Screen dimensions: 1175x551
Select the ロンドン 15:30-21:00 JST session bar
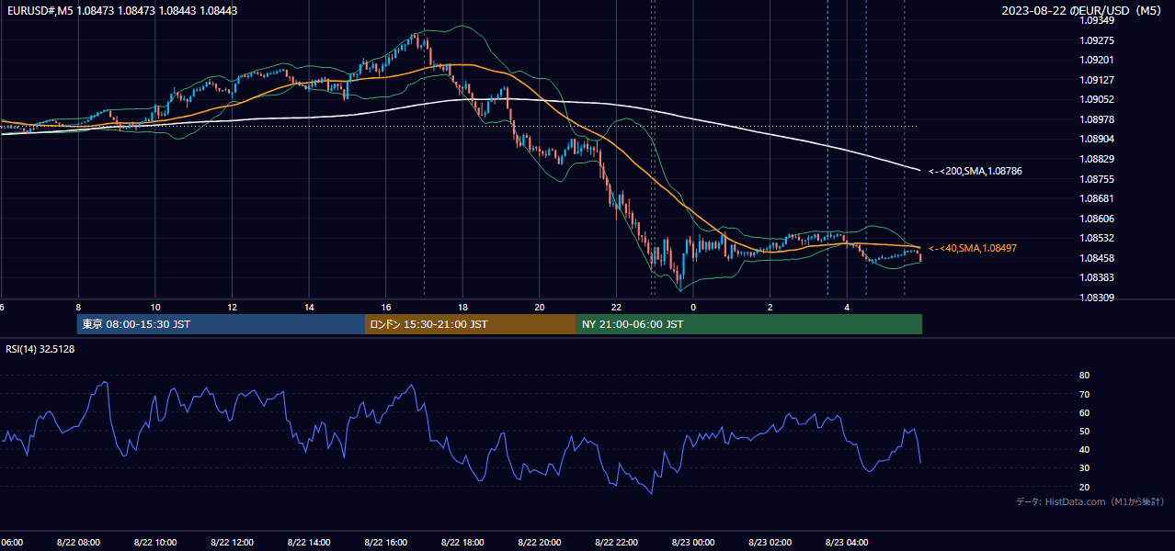pos(471,324)
